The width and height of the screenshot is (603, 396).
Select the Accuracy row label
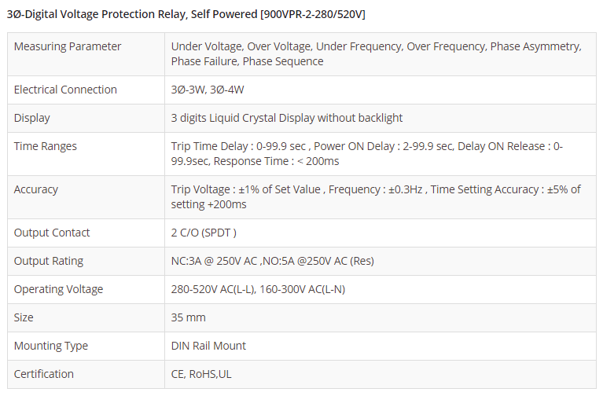click(36, 189)
